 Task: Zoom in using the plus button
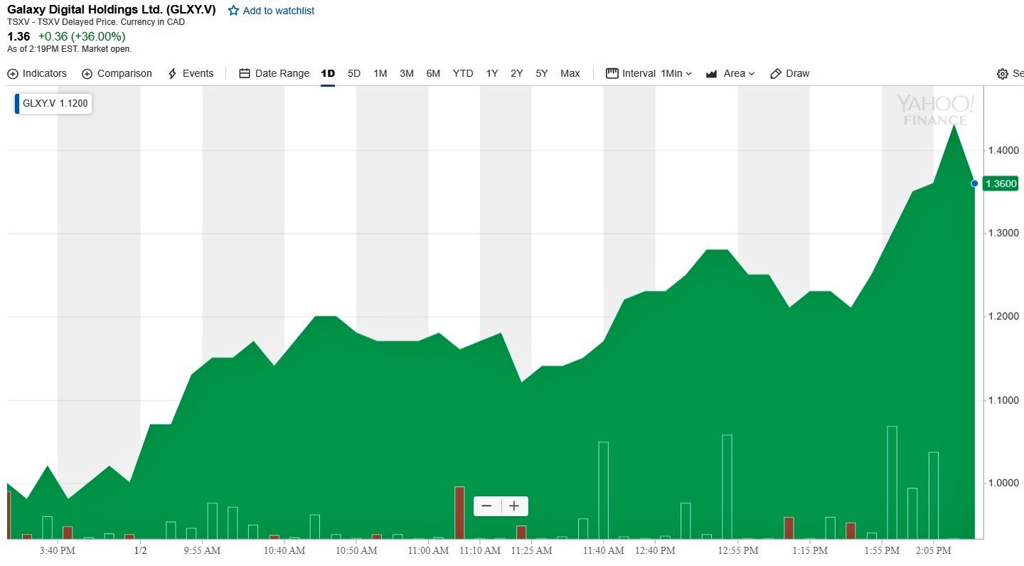point(514,506)
